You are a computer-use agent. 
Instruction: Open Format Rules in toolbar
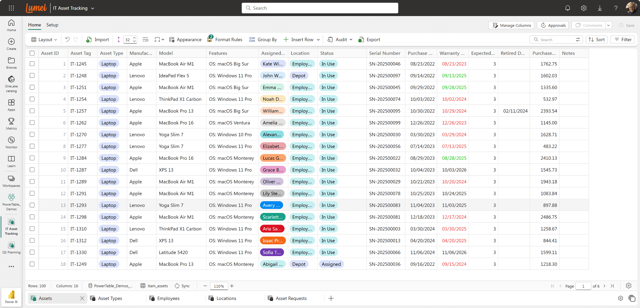click(x=225, y=40)
